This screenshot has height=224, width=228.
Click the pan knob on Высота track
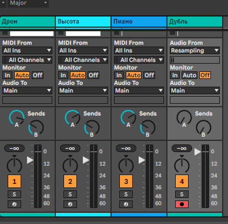pyautogui.click(x=70, y=165)
